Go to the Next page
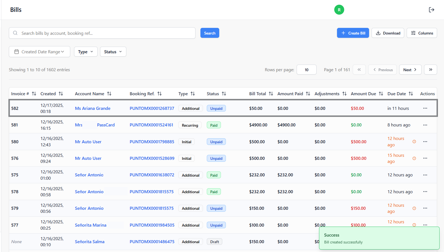Screen dimensions: 444x252 (410, 70)
